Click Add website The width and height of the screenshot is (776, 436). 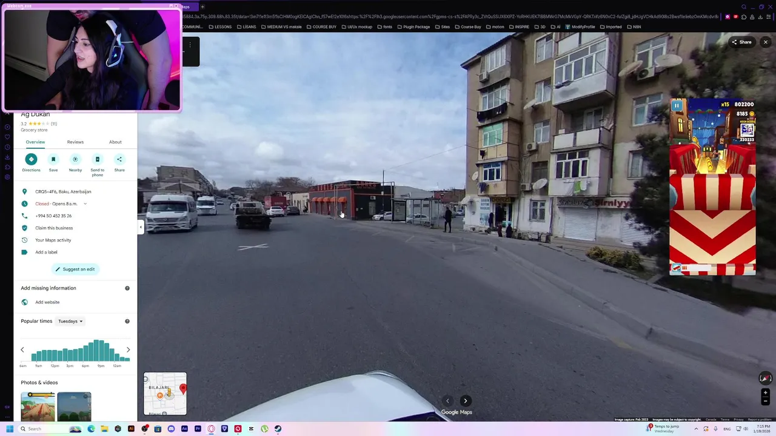coord(47,302)
